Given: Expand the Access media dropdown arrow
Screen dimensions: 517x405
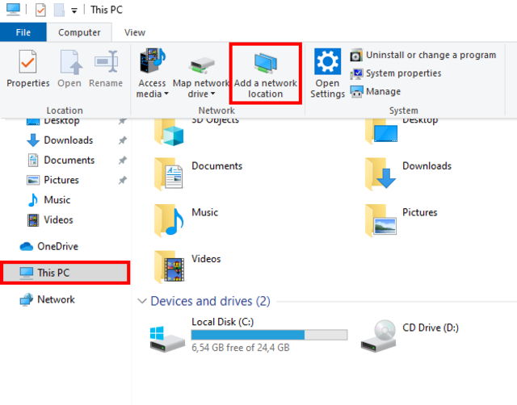Looking at the screenshot, I should (x=166, y=94).
